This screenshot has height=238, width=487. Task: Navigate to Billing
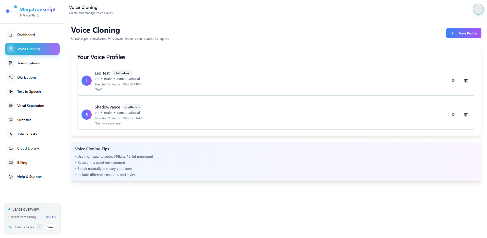pos(22,162)
